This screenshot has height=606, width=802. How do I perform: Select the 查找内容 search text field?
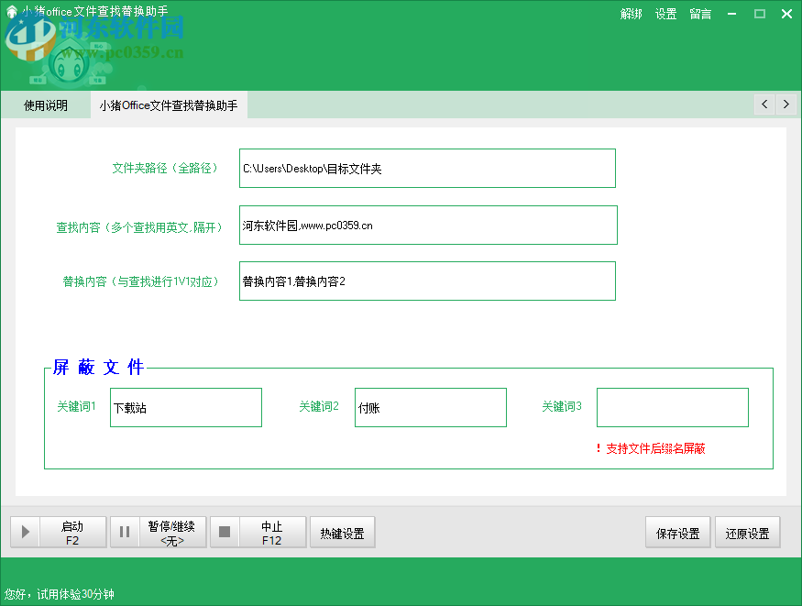pyautogui.click(x=426, y=225)
